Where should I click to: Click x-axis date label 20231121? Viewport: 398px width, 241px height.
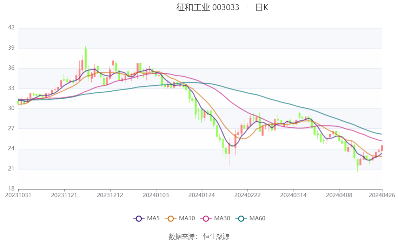point(64,195)
